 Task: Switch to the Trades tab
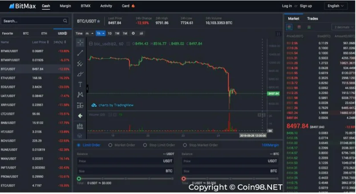[x=312, y=19]
